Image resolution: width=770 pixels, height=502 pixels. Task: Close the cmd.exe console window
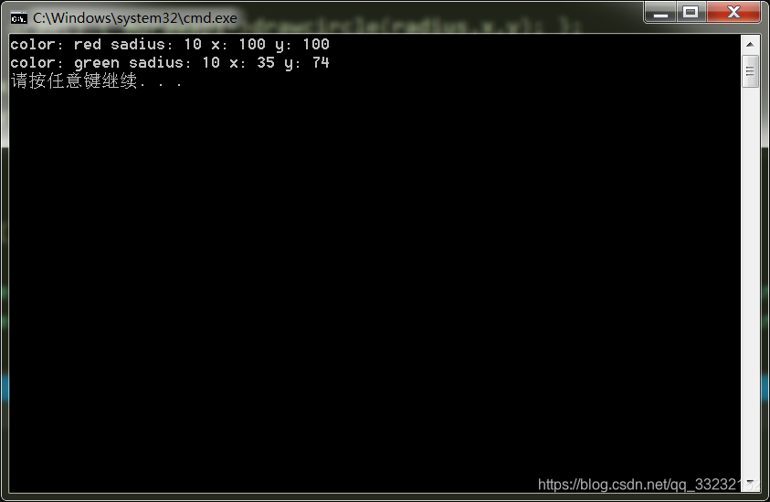coord(733,12)
